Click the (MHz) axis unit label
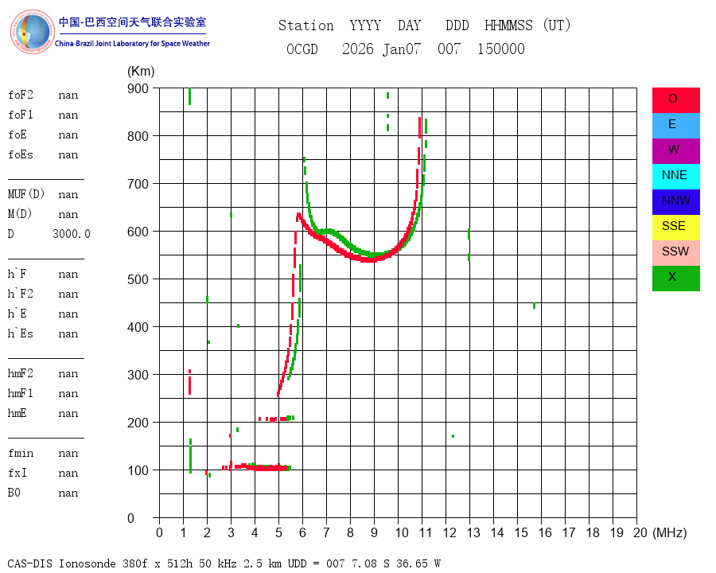The image size is (716, 573). (670, 532)
